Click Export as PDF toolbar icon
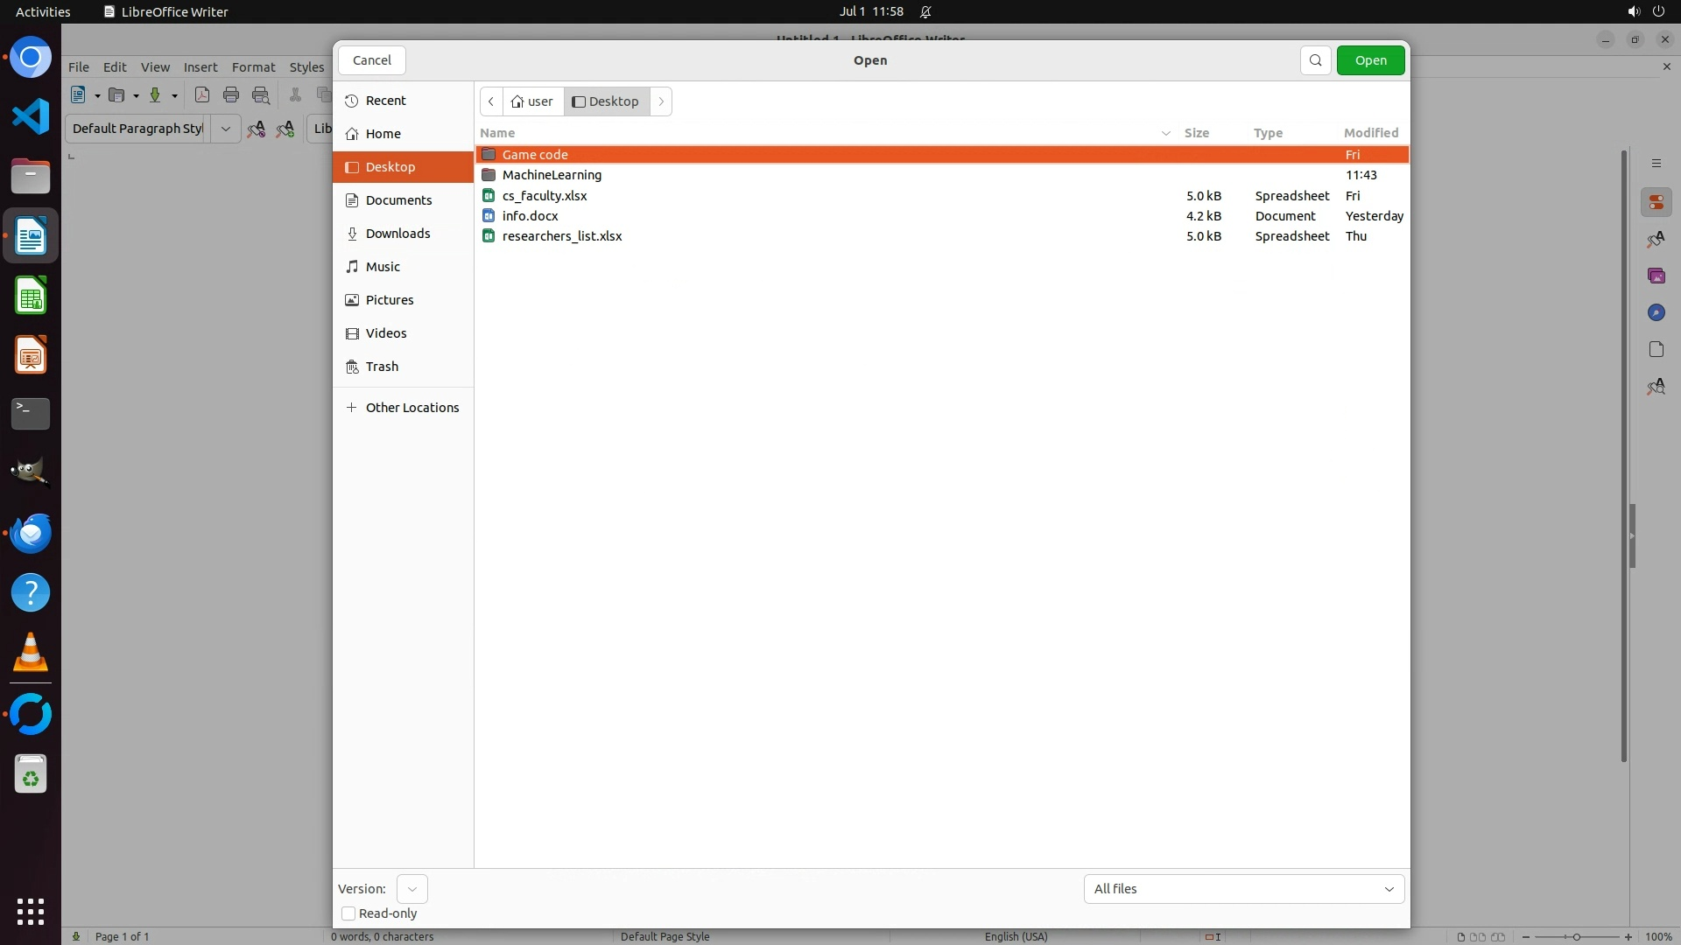The width and height of the screenshot is (1681, 945). [x=202, y=95]
